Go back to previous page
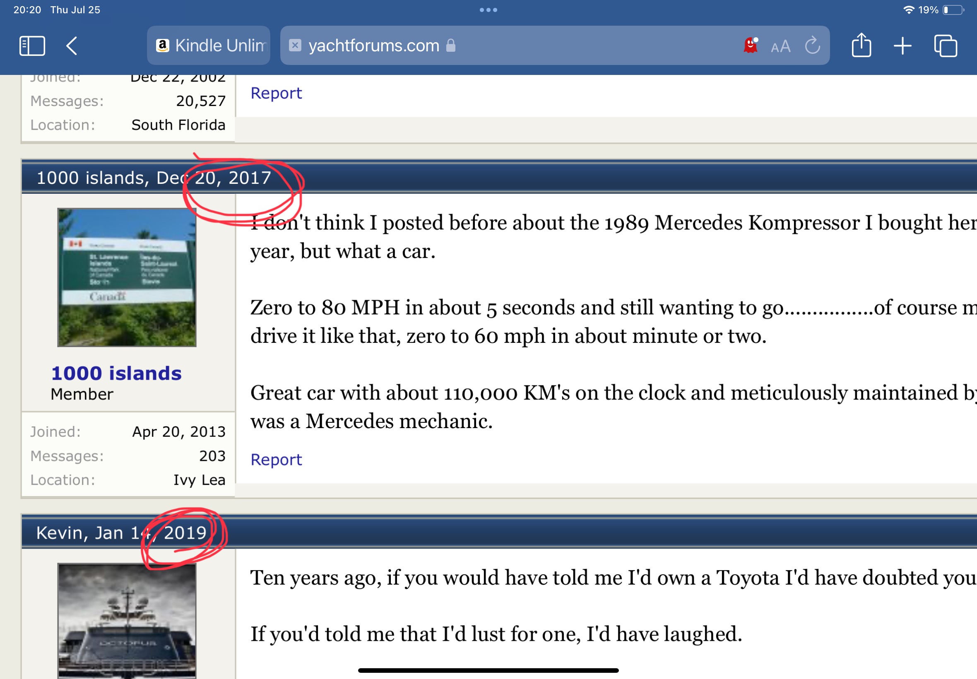Viewport: 977px width, 679px height. pyautogui.click(x=72, y=46)
